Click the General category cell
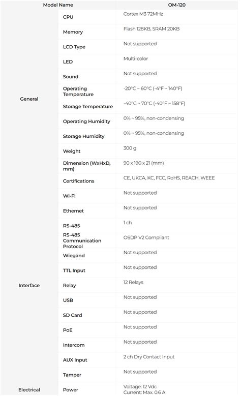The image size is (241, 396). tap(29, 99)
